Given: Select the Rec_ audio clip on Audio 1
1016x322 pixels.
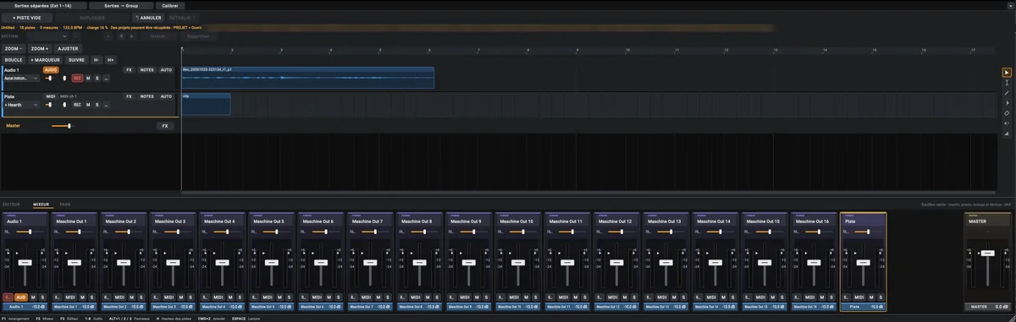Looking at the screenshot, I should 307,78.
